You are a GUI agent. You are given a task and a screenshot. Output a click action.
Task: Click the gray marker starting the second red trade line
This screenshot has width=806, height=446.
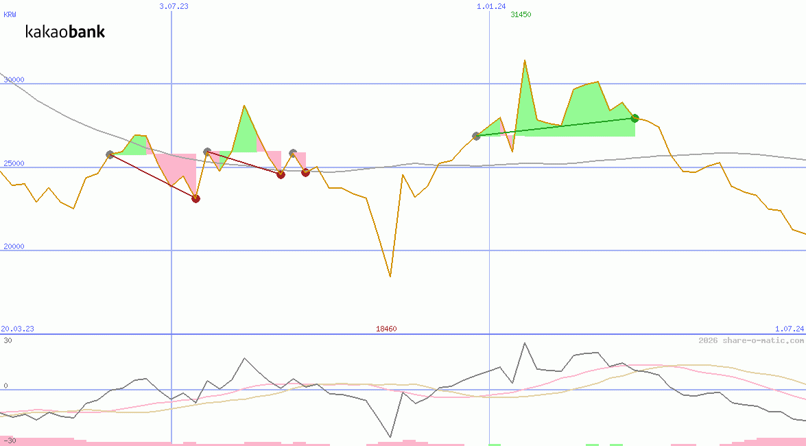click(207, 152)
